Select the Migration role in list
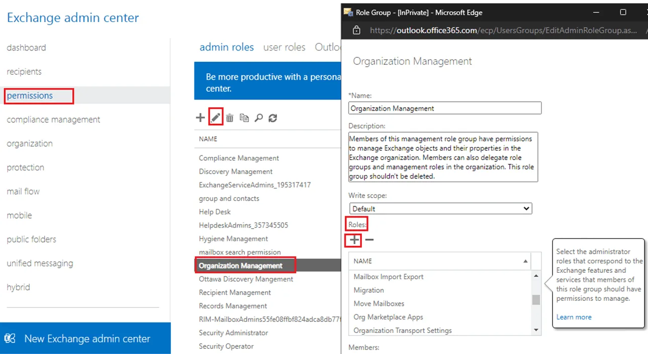 (368, 290)
